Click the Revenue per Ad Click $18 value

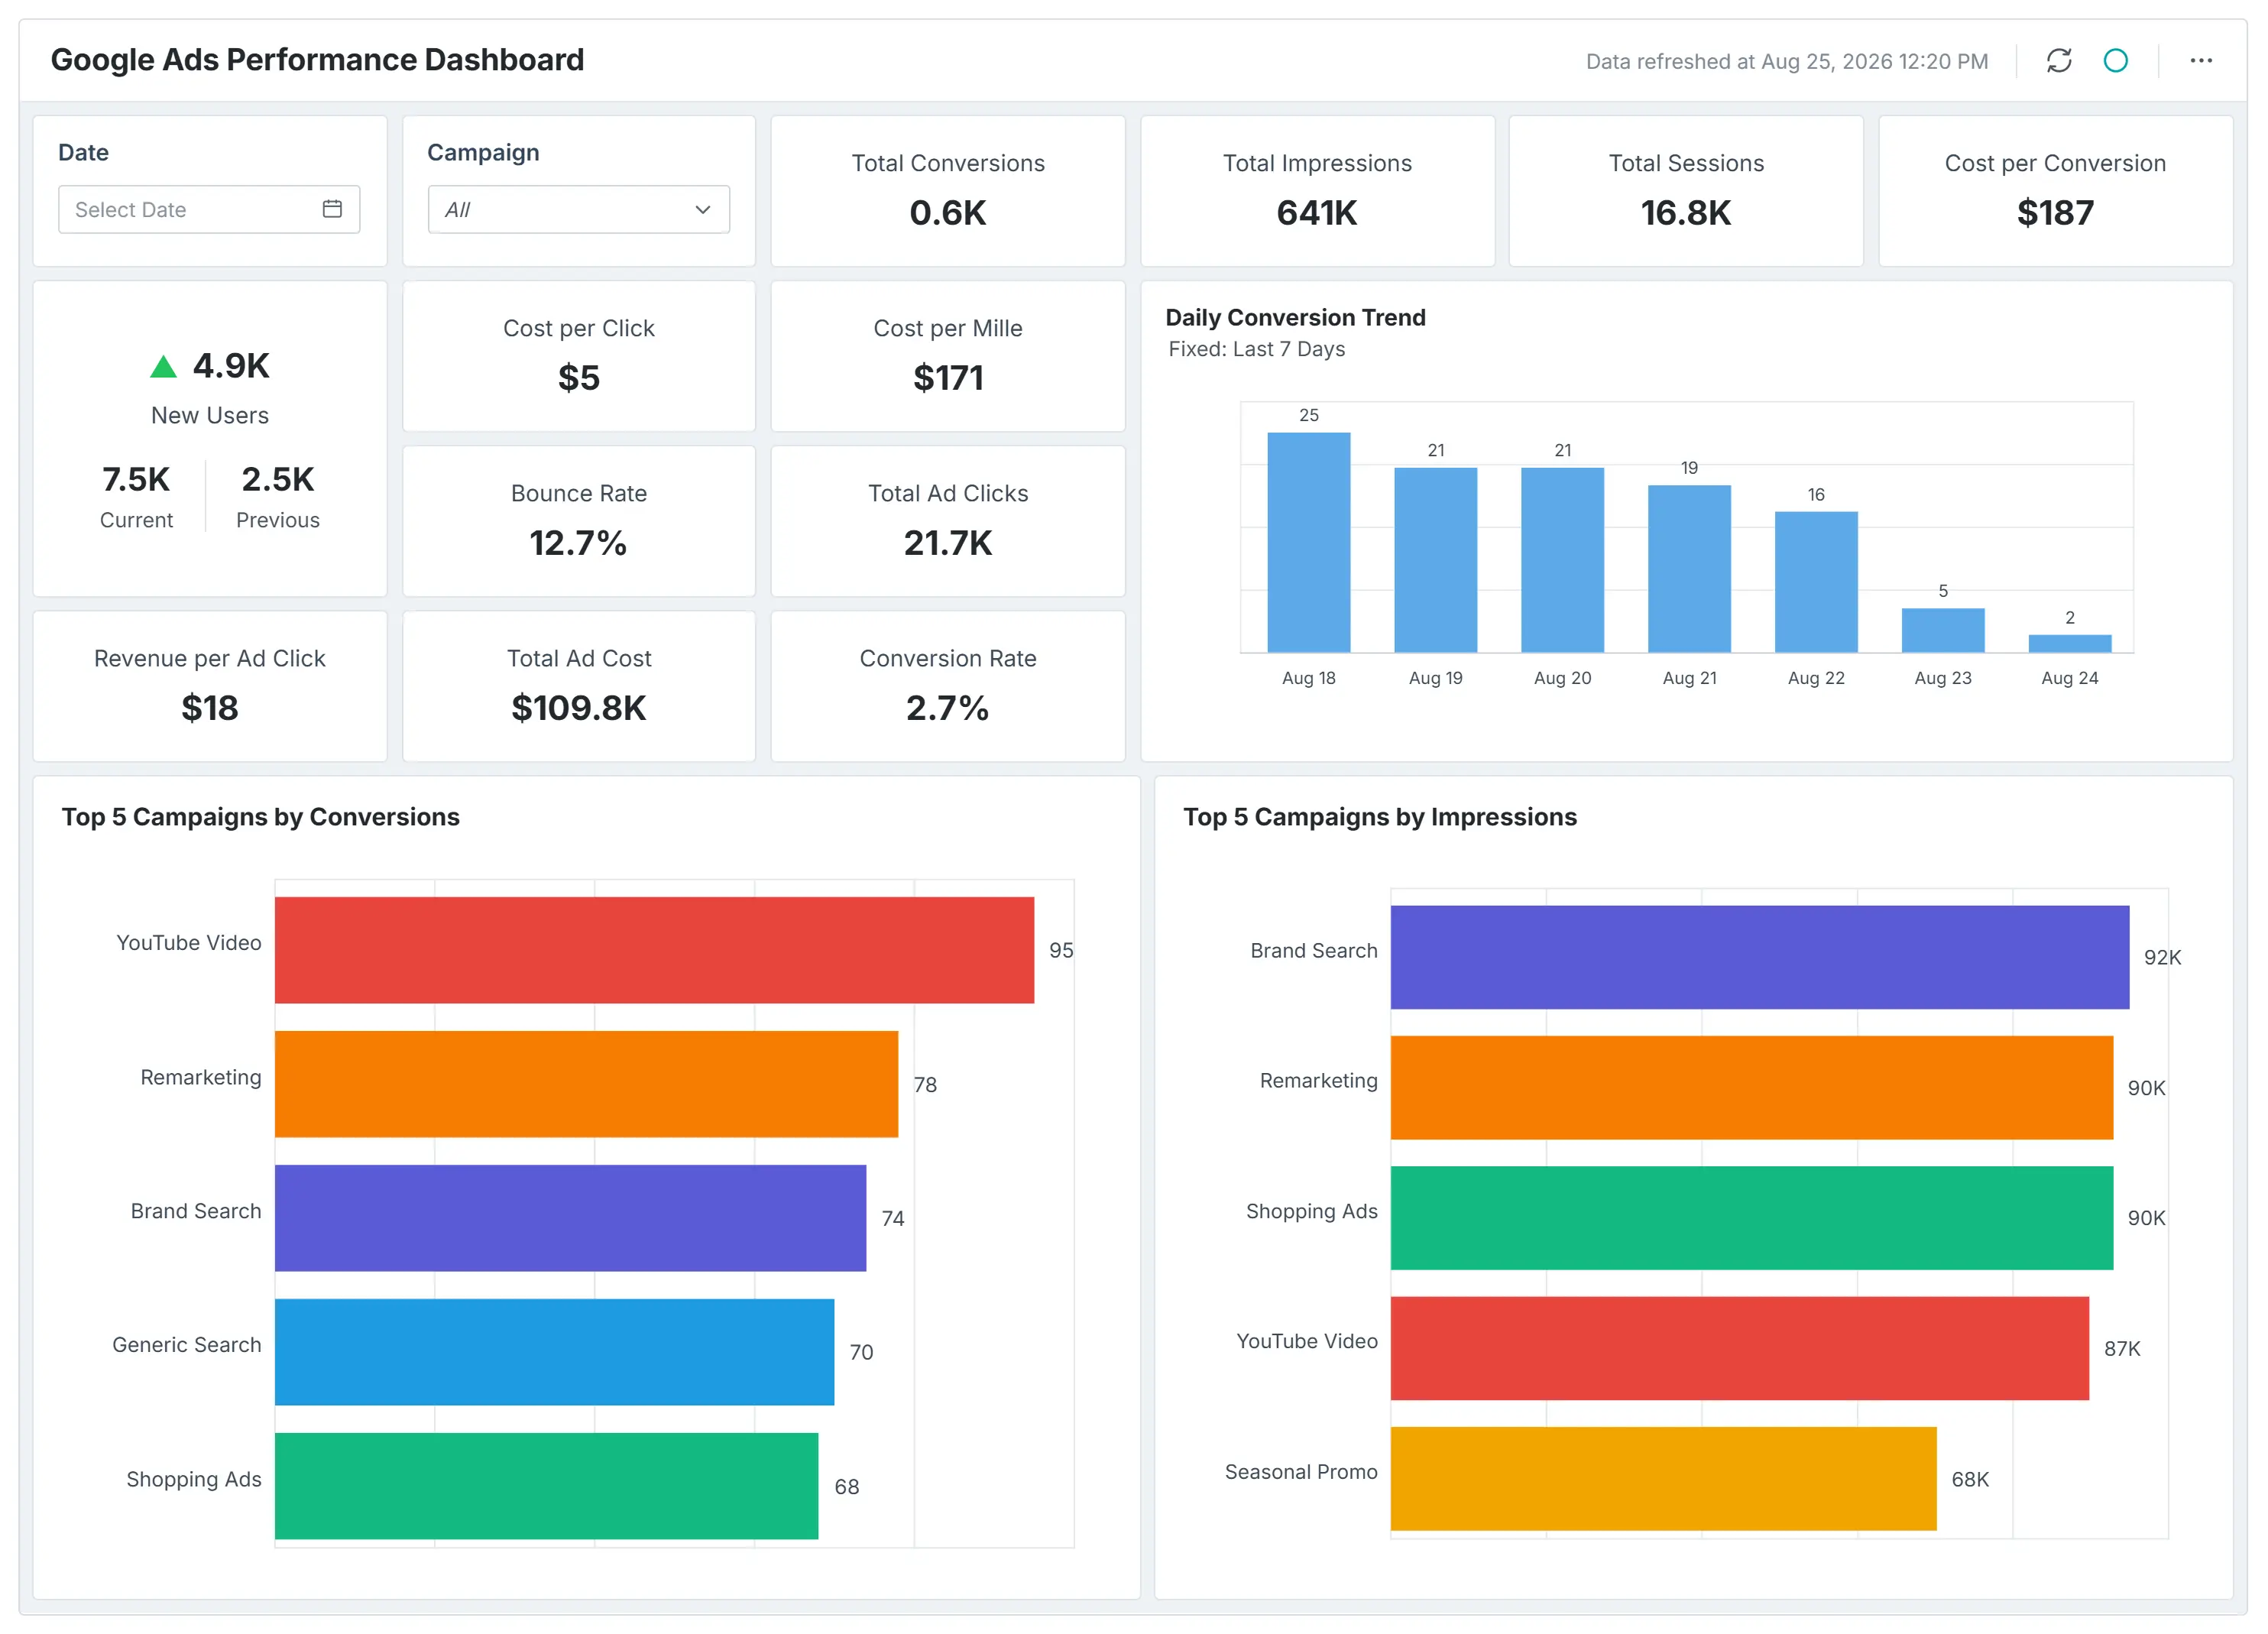click(209, 708)
